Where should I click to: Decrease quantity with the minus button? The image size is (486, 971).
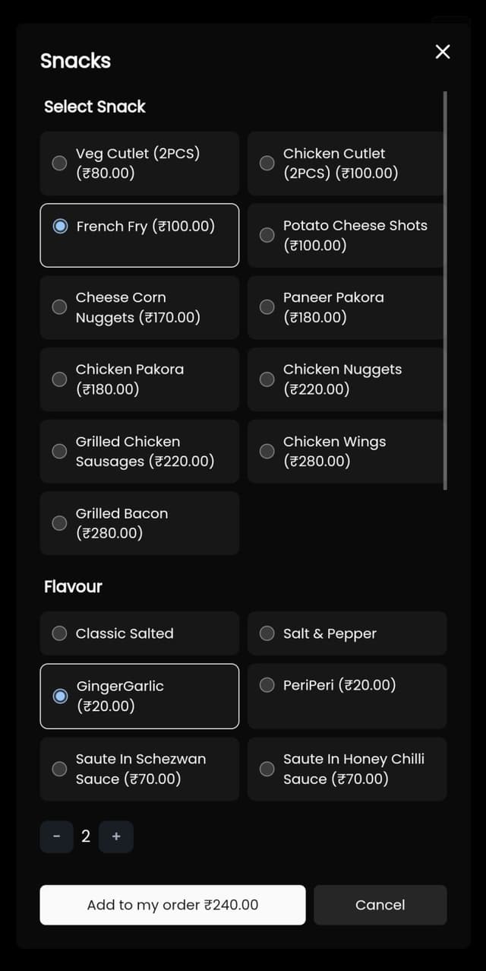click(57, 836)
